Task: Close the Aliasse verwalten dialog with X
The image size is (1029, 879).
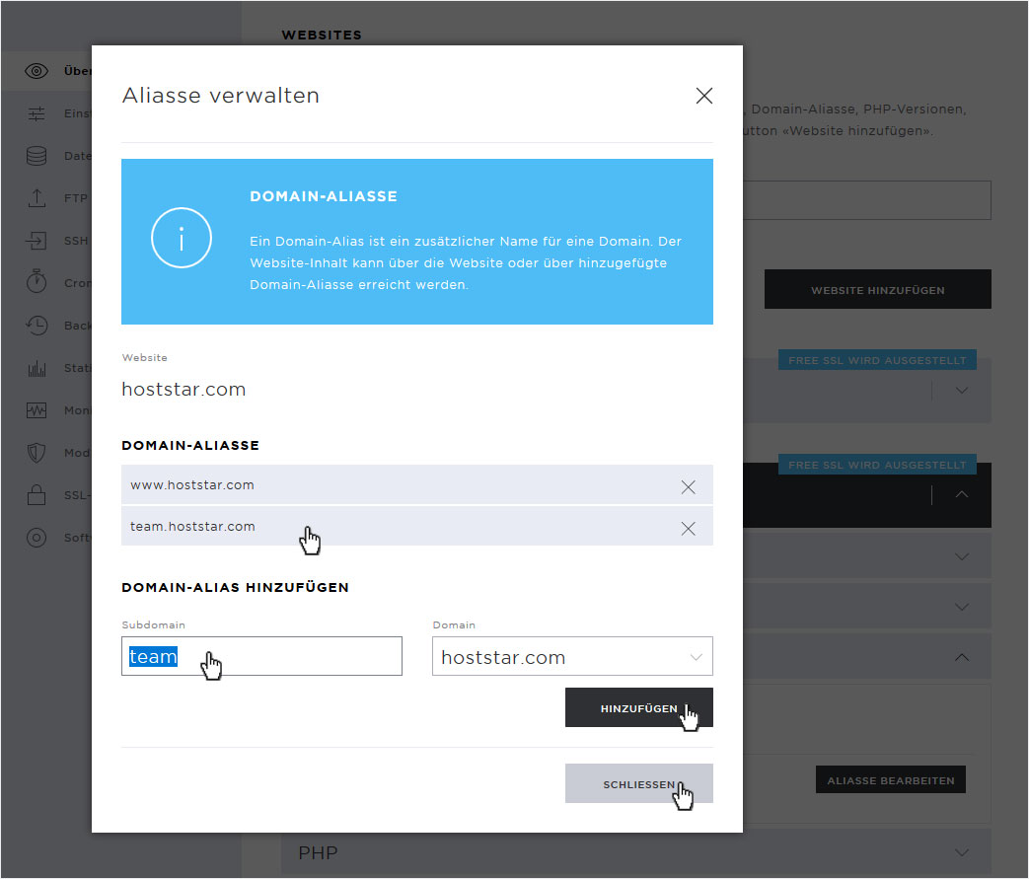Action: pyautogui.click(x=704, y=96)
